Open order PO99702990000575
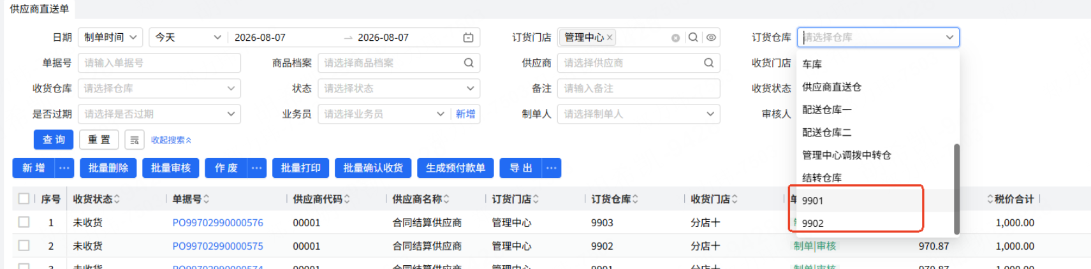 (x=217, y=246)
